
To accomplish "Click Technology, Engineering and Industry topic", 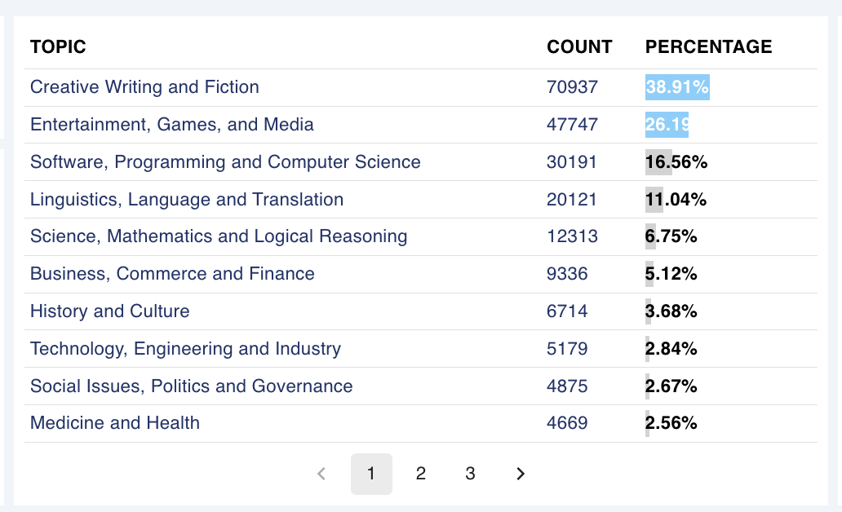I will coord(185,350).
